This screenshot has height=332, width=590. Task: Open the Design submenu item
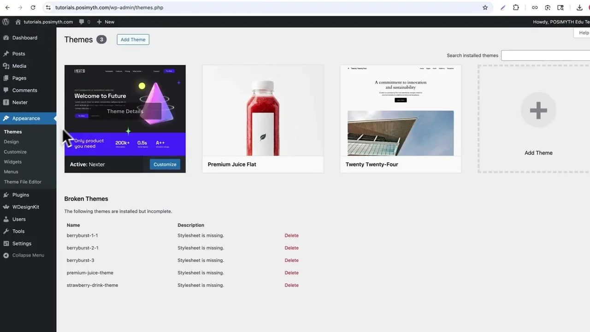tap(12, 142)
